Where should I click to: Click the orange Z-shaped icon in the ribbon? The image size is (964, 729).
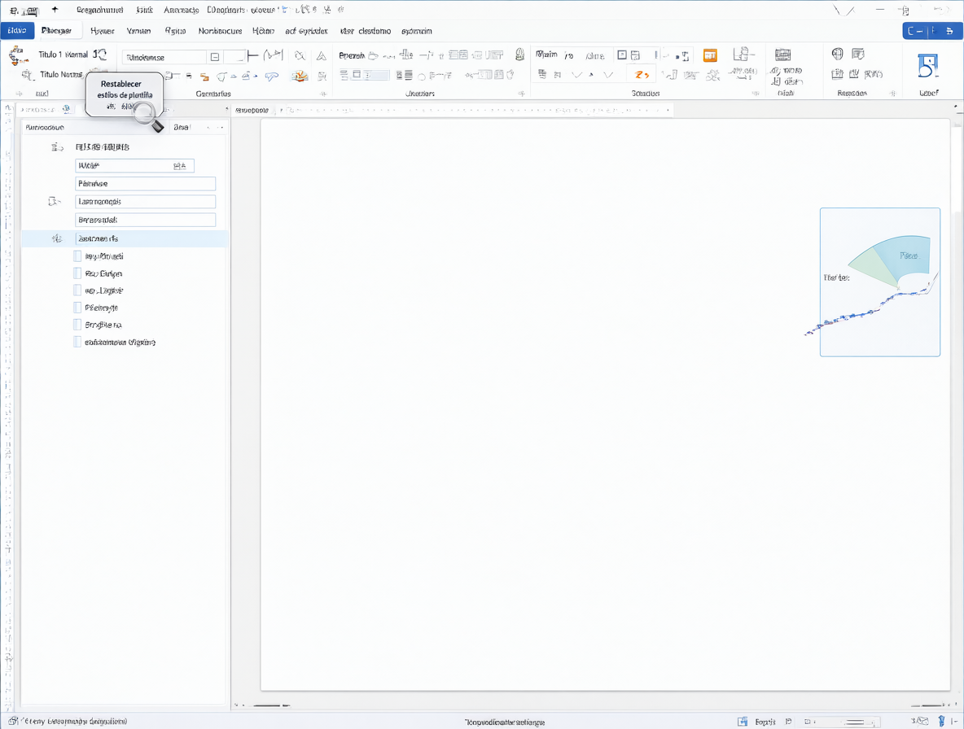(x=642, y=74)
